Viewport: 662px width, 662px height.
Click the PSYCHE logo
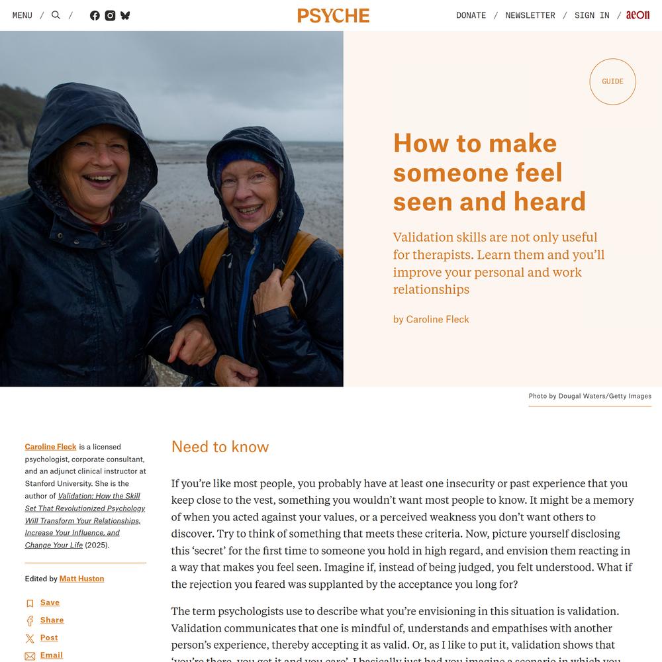pos(334,16)
